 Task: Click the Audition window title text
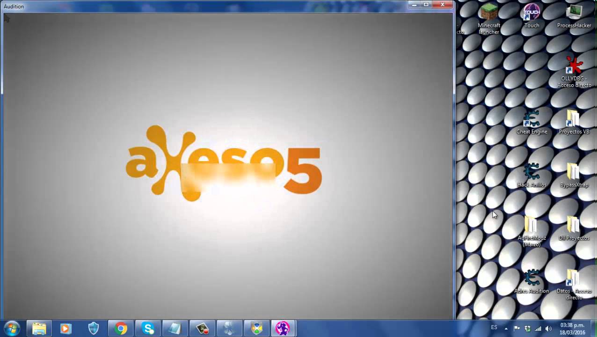click(14, 7)
